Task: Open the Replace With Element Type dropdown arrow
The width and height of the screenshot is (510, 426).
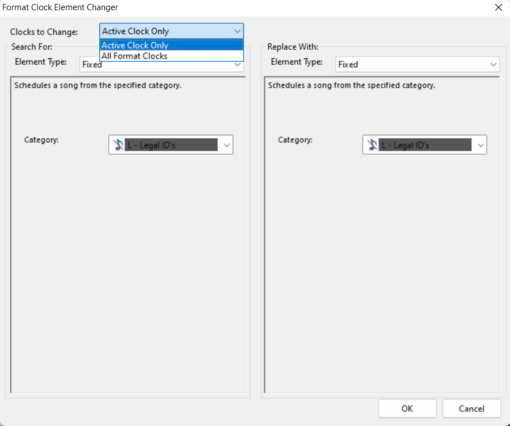Action: click(494, 65)
